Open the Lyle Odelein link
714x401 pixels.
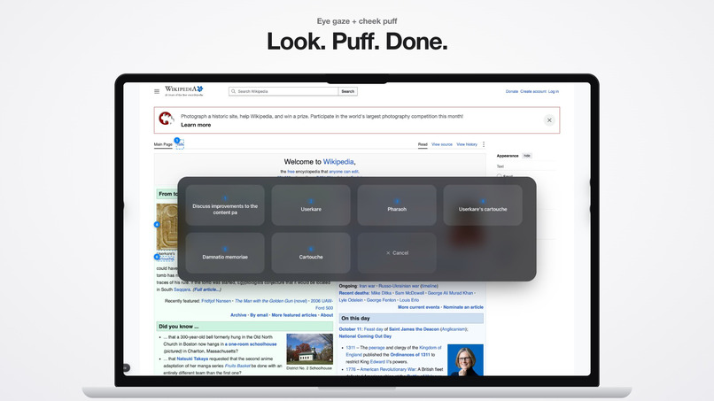click(351, 300)
